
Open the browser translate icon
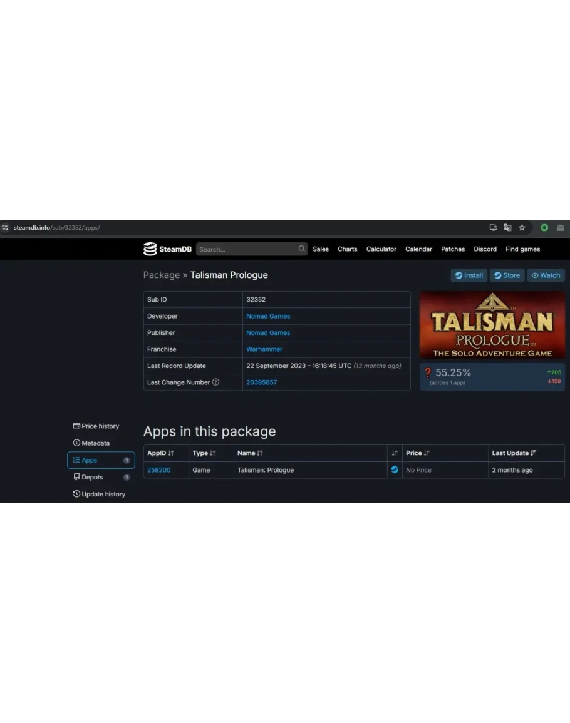(x=507, y=228)
